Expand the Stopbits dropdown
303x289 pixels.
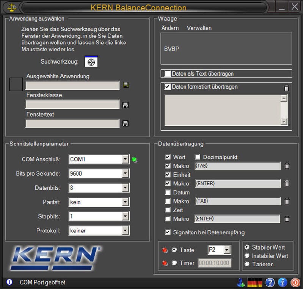tap(125, 216)
